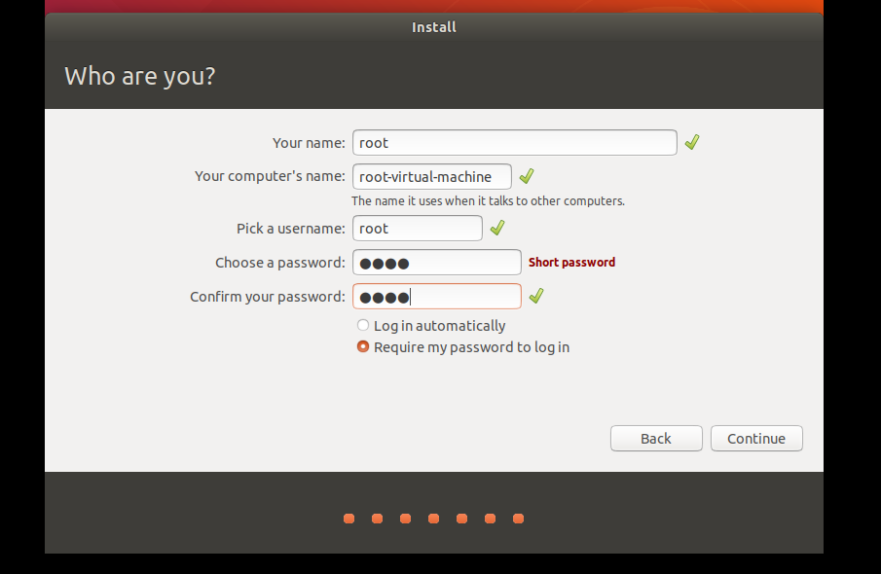Viewport: 881px width, 574px height.
Task: Click the "root-virtual-machine" computer name field
Action: pyautogui.click(x=431, y=176)
